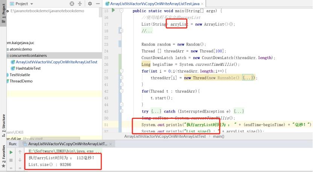
Task: Open Project panel settings gear
Action: point(90,4)
